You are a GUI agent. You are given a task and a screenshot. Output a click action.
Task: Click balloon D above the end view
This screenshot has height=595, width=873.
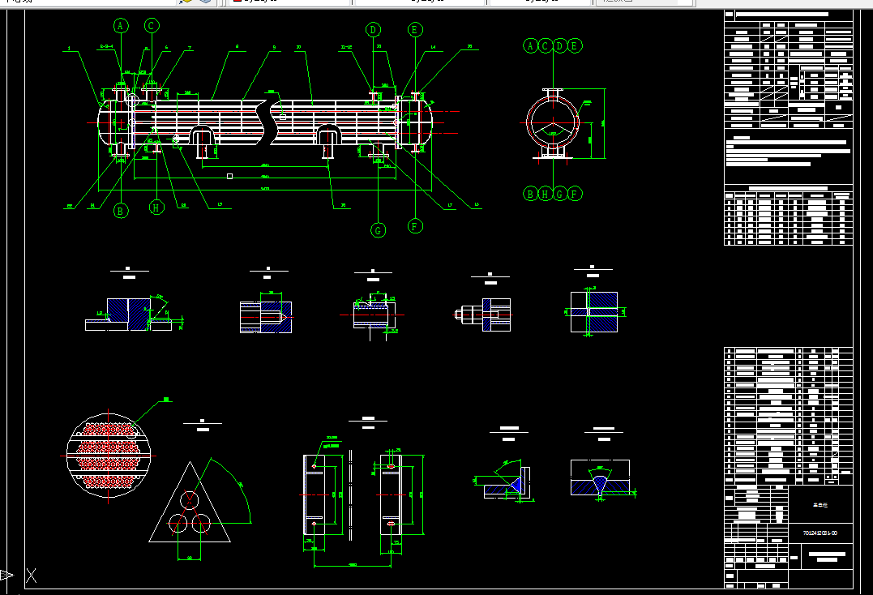pos(559,45)
